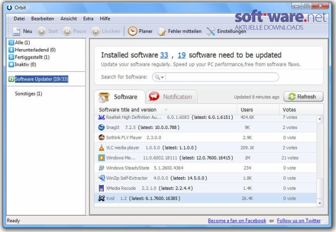Select Alle (1) category in sidebar
The height and width of the screenshot is (232, 336).
(19, 42)
